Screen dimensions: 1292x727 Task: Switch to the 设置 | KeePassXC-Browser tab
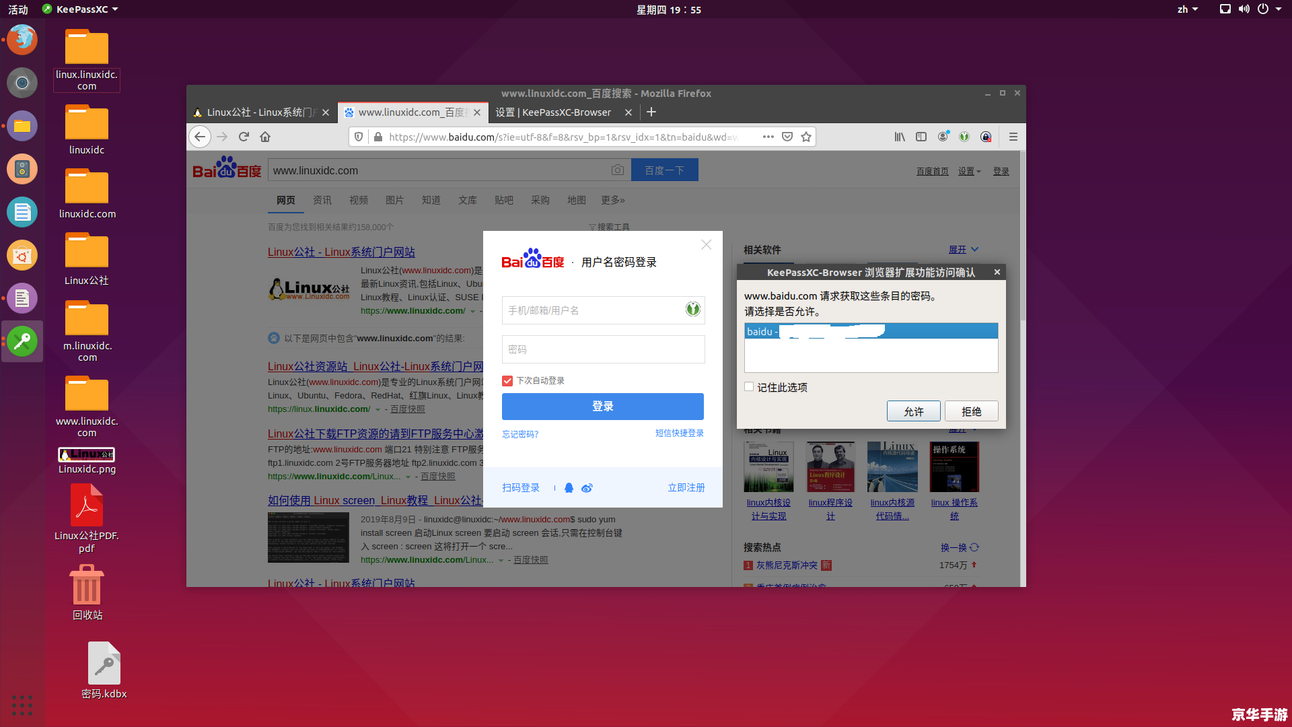(563, 112)
